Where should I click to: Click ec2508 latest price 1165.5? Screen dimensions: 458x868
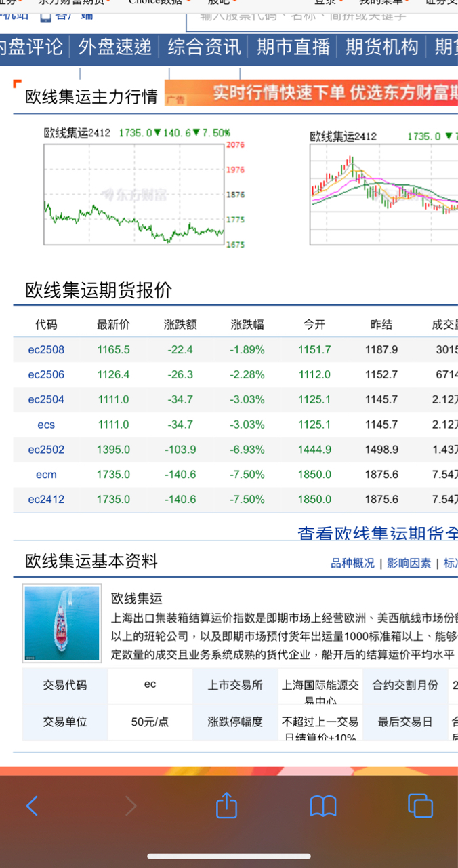pos(113,350)
